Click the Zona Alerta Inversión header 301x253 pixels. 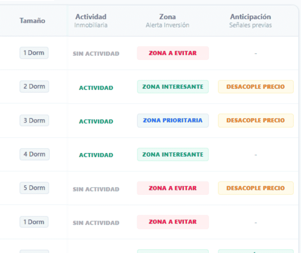tap(167, 21)
